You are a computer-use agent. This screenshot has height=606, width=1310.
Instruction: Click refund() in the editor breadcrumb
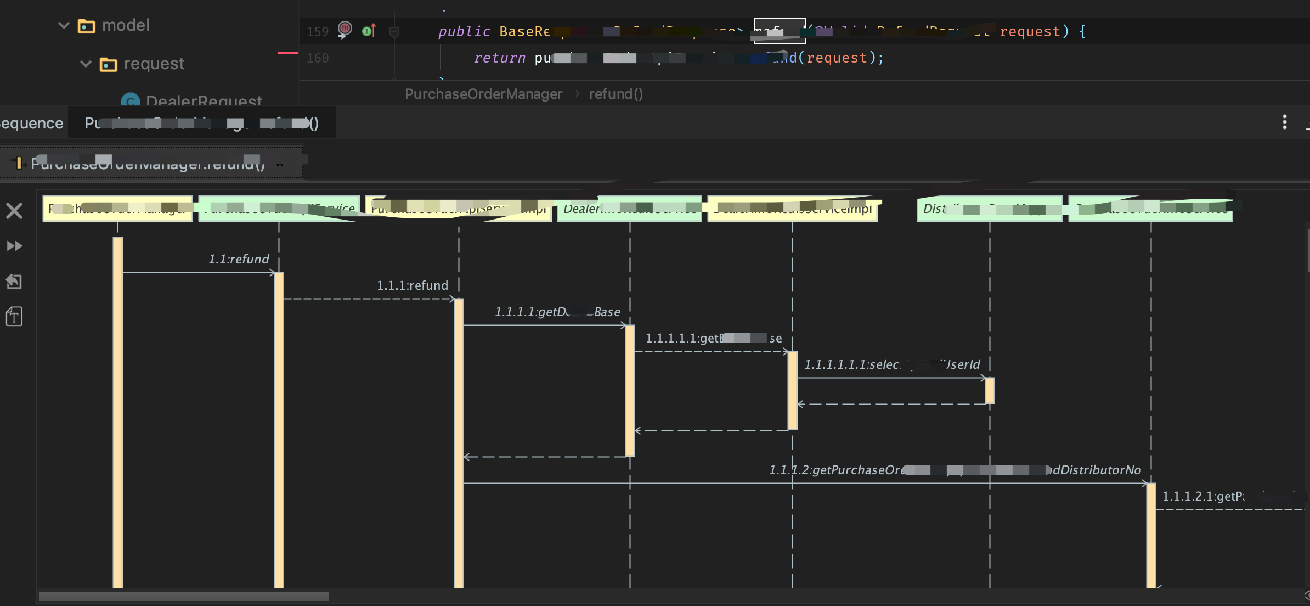[x=616, y=94]
